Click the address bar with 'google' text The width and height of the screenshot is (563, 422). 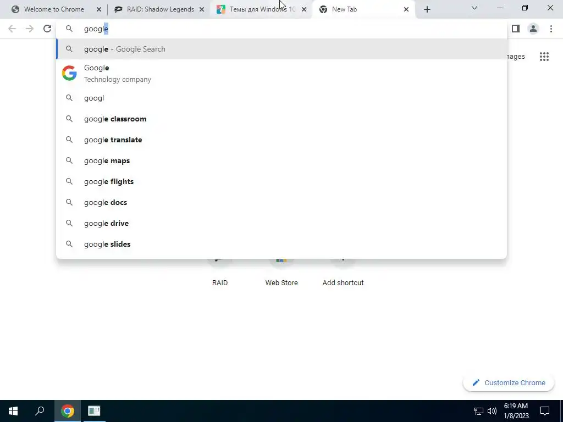(x=282, y=29)
